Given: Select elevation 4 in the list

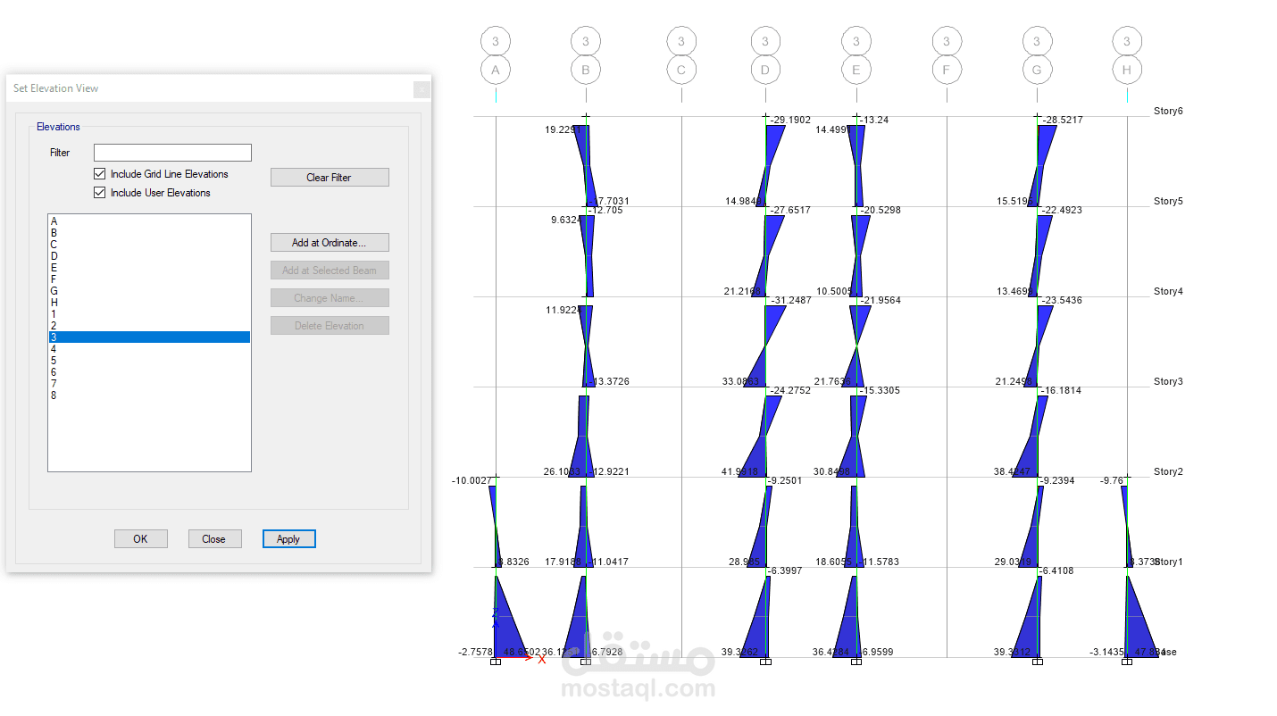Looking at the screenshot, I should (149, 349).
